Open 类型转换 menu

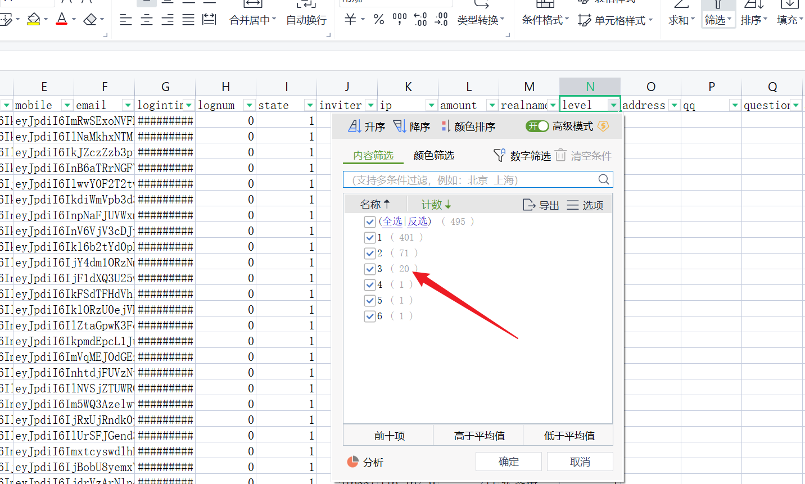(481, 20)
